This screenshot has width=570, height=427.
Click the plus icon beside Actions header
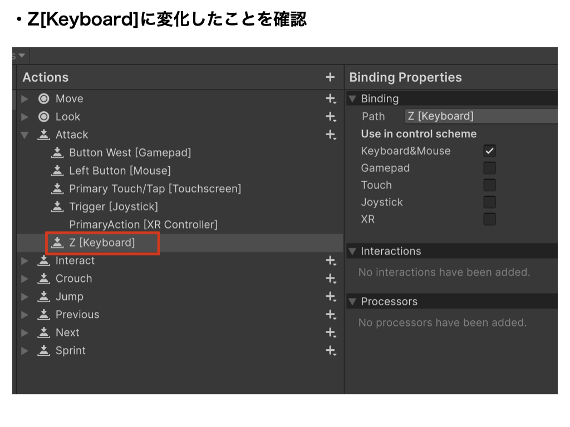tap(330, 77)
